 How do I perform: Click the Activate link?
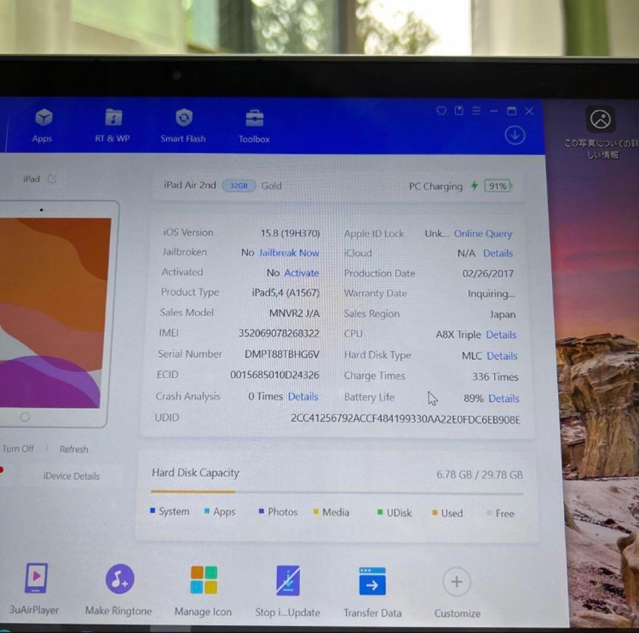tap(301, 273)
